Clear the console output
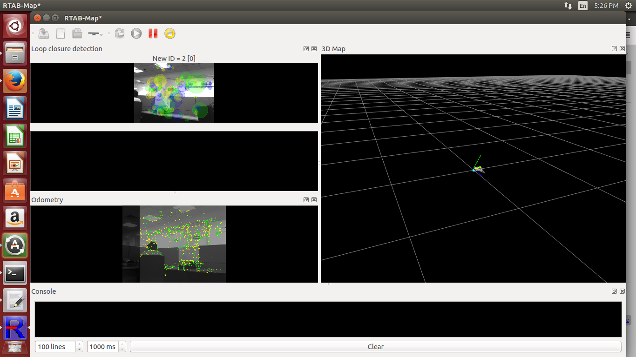The height and width of the screenshot is (357, 636). coord(375,347)
